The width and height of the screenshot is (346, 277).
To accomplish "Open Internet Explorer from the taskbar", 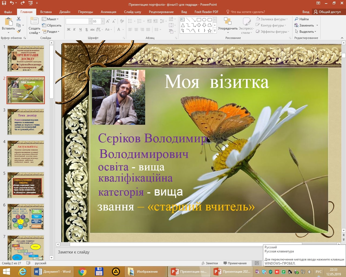I will click(x=22, y=271).
